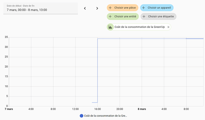Click the vertical line jump at 16:00
Viewport: 205px width, 120px height.
click(x=98, y=71)
